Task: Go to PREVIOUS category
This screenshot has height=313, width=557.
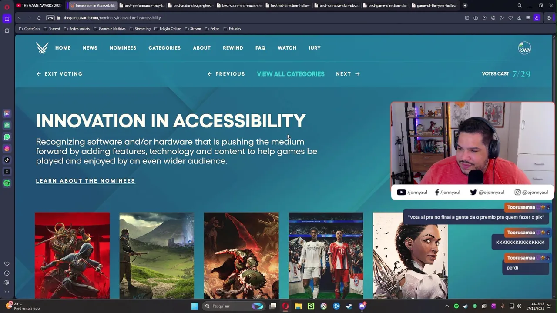Action: pyautogui.click(x=226, y=74)
